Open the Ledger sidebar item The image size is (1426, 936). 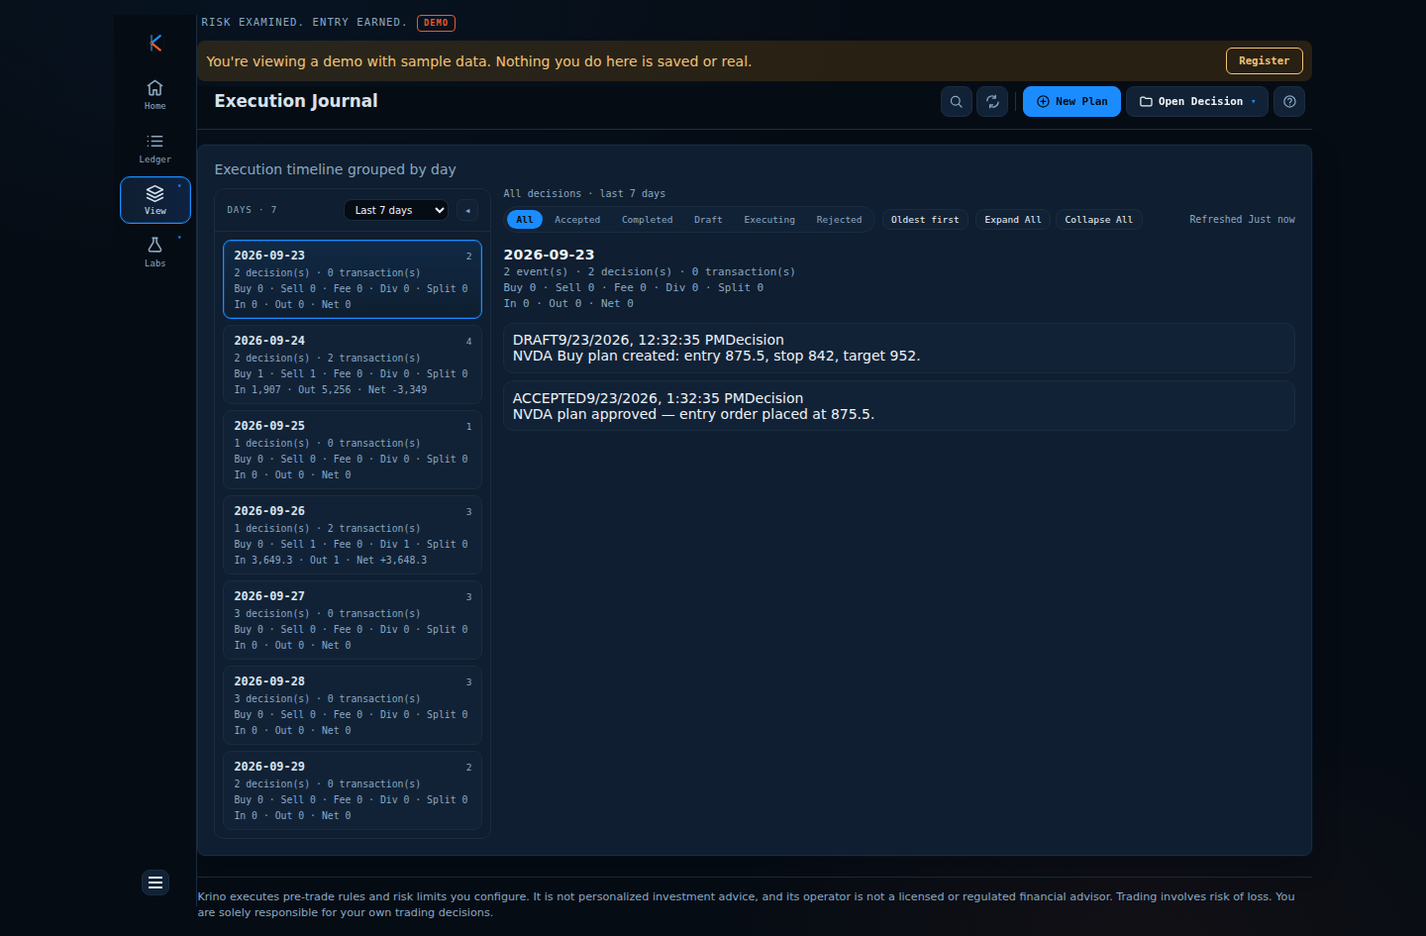(x=155, y=148)
